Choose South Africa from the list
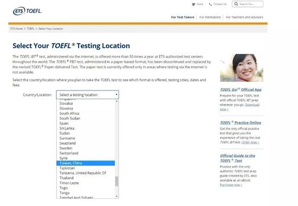This screenshot has height=206, width=298. 86,113
